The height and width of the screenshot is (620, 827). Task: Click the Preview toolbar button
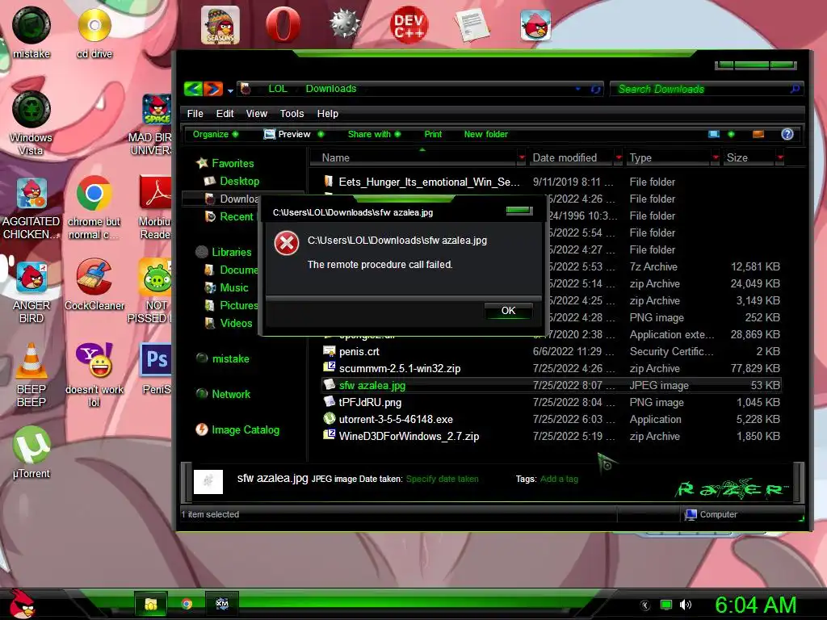click(x=288, y=134)
